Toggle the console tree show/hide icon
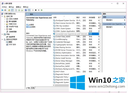 [x=12, y=10]
